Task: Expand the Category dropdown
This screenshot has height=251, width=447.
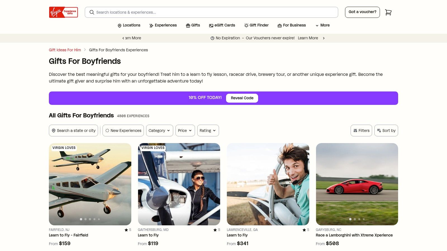Action: pyautogui.click(x=160, y=131)
